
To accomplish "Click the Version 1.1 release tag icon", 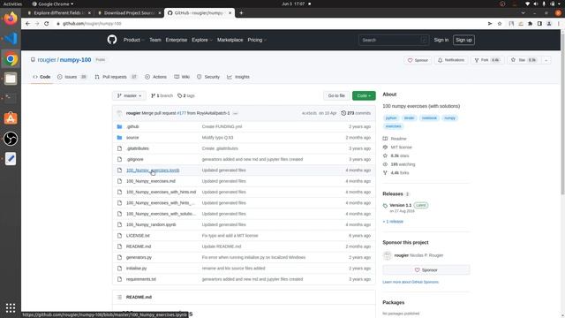I will [x=385, y=206].
